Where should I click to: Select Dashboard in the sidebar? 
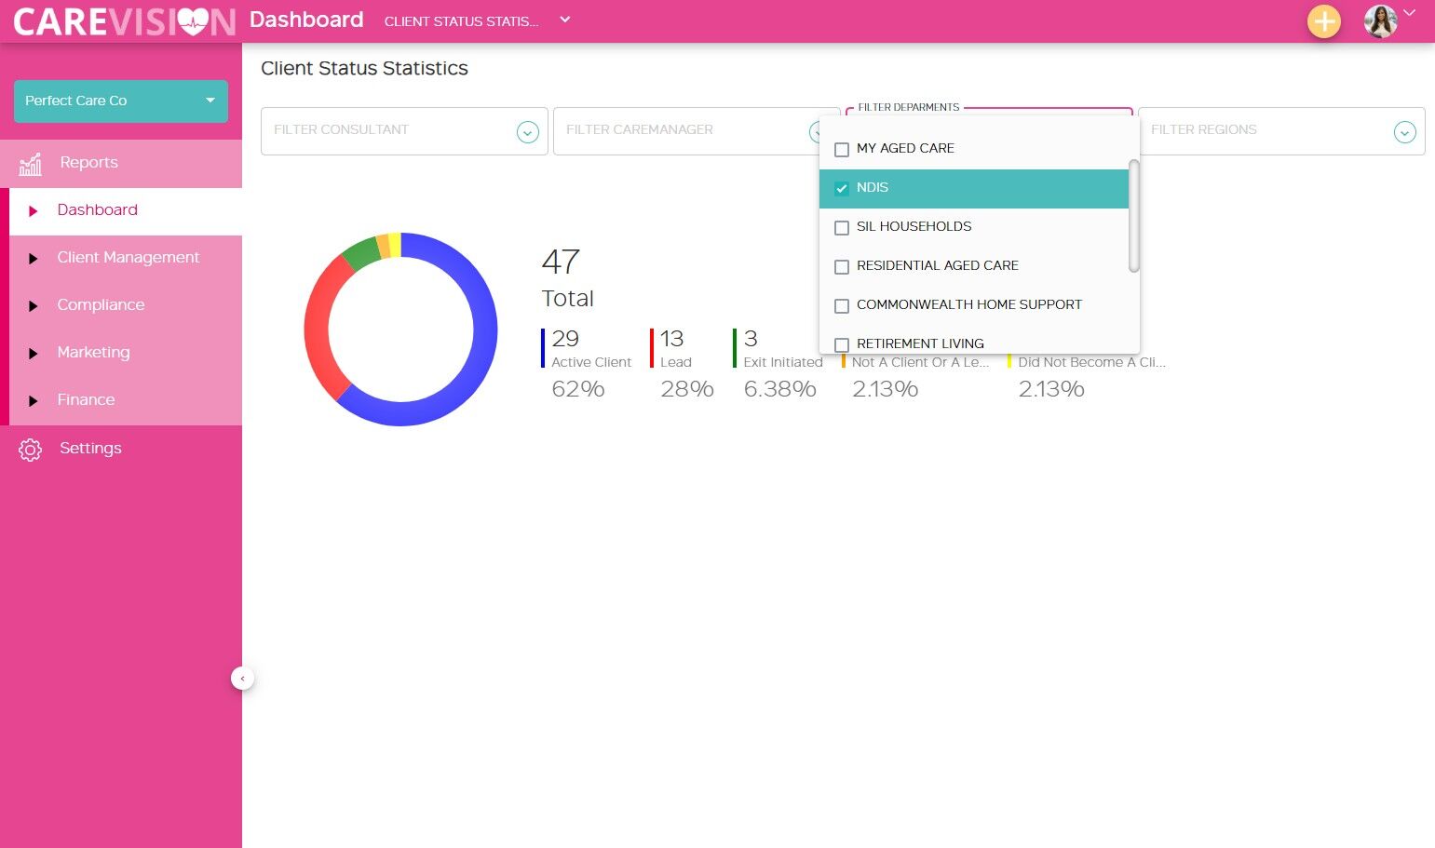[126, 211]
